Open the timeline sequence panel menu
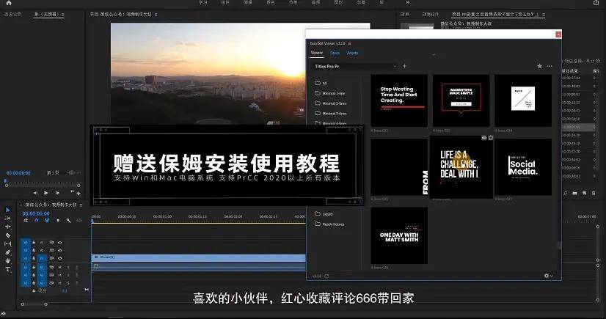This screenshot has height=319, width=606. coord(81,205)
